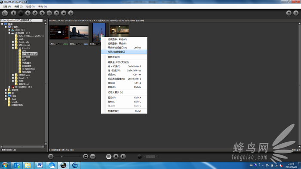Choose 幻灯片展示 (H) context item
Image resolution: width=301 pixels, height=169 pixels.
(x=124, y=92)
